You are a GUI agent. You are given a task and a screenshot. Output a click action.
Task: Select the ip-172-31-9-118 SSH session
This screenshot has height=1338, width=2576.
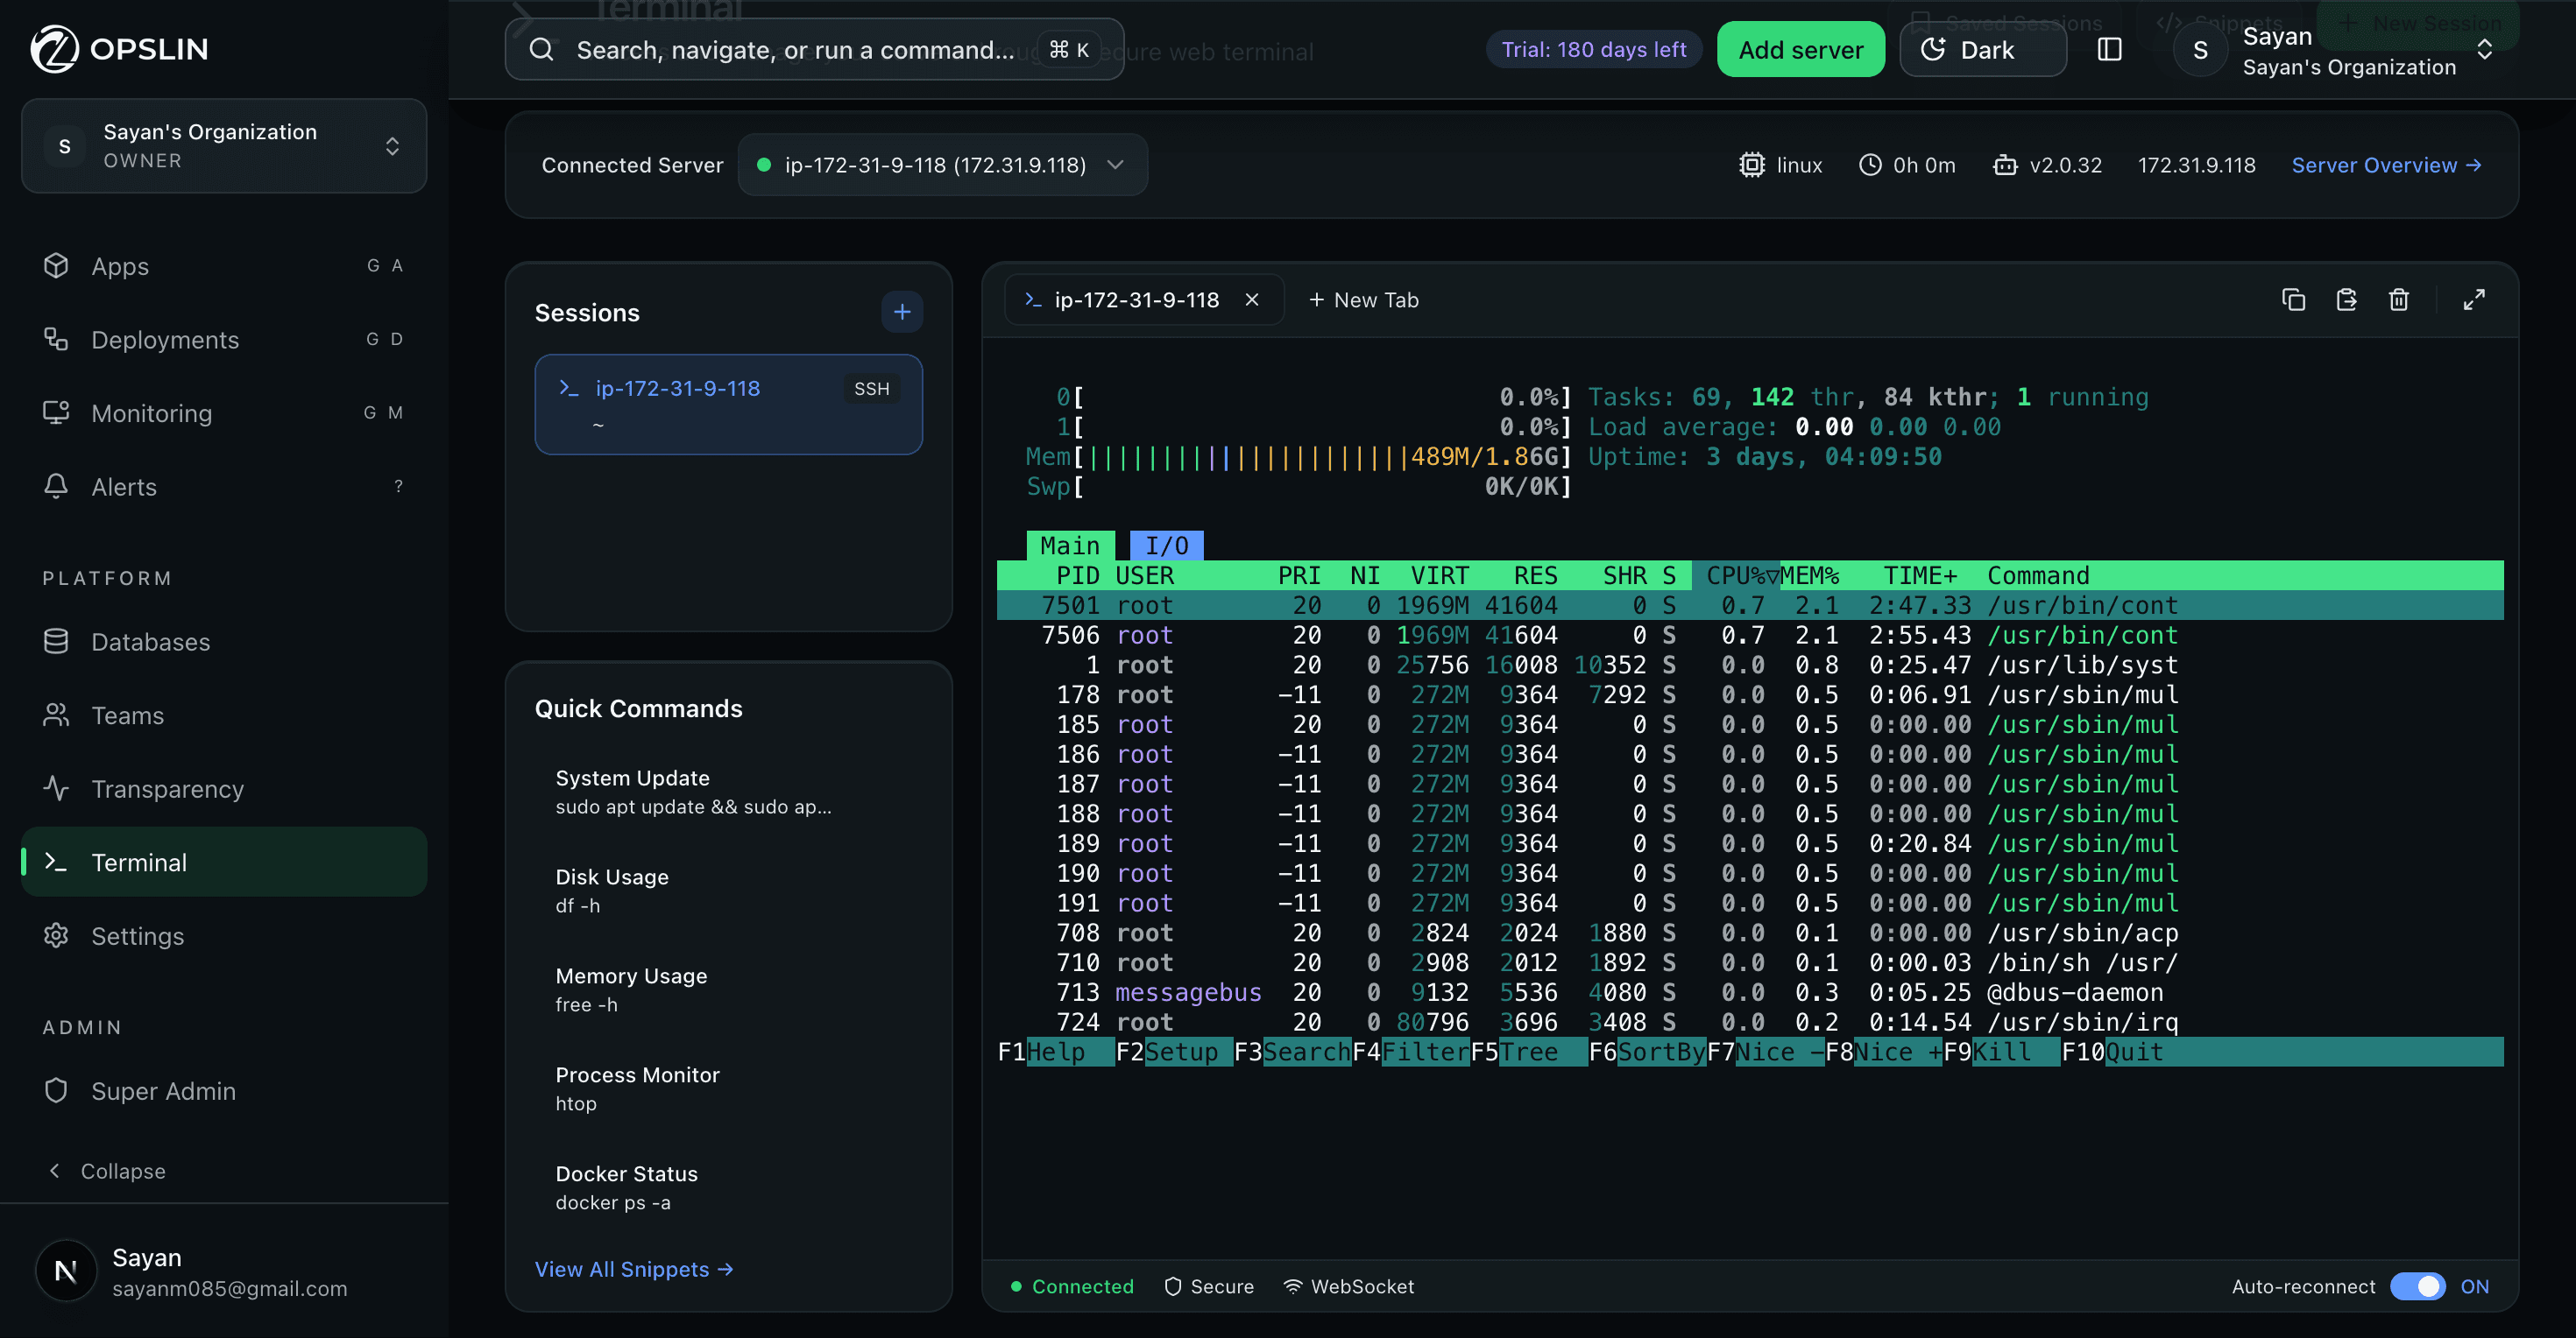pos(728,404)
